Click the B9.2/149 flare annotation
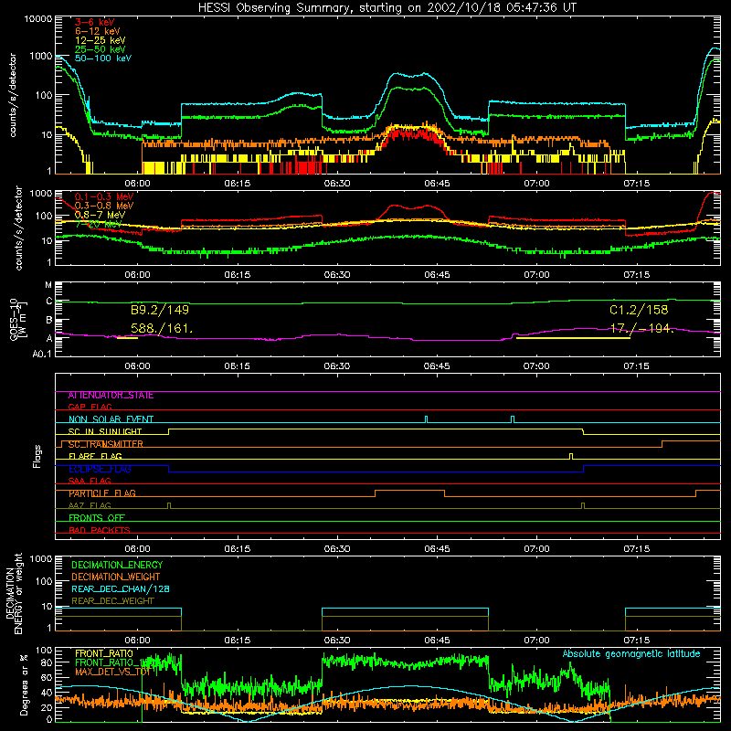The image size is (731, 731). pos(160,310)
